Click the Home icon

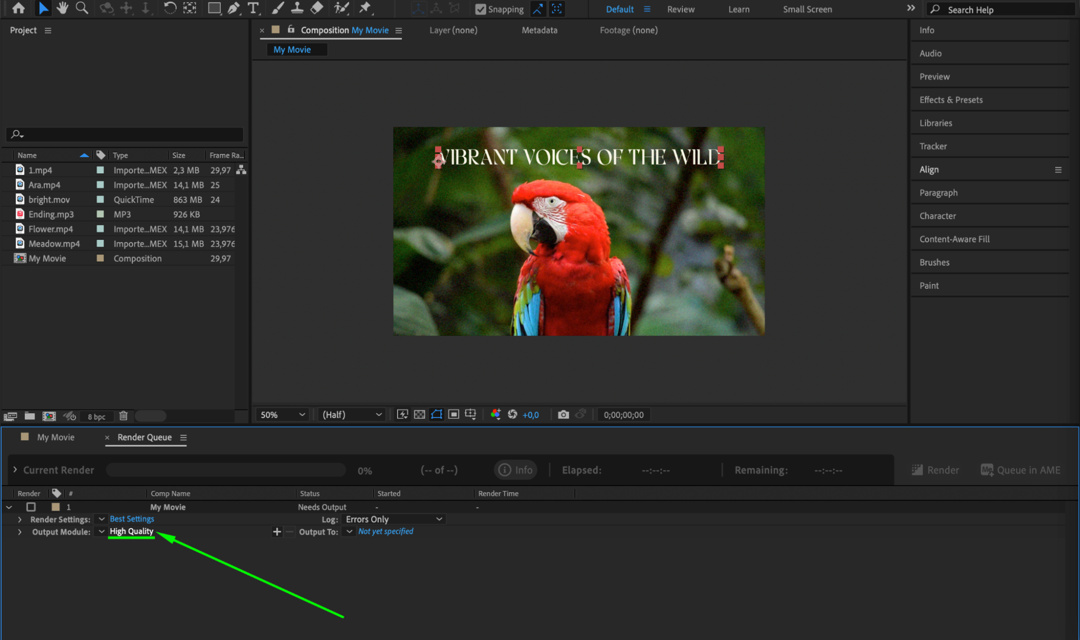click(x=18, y=8)
